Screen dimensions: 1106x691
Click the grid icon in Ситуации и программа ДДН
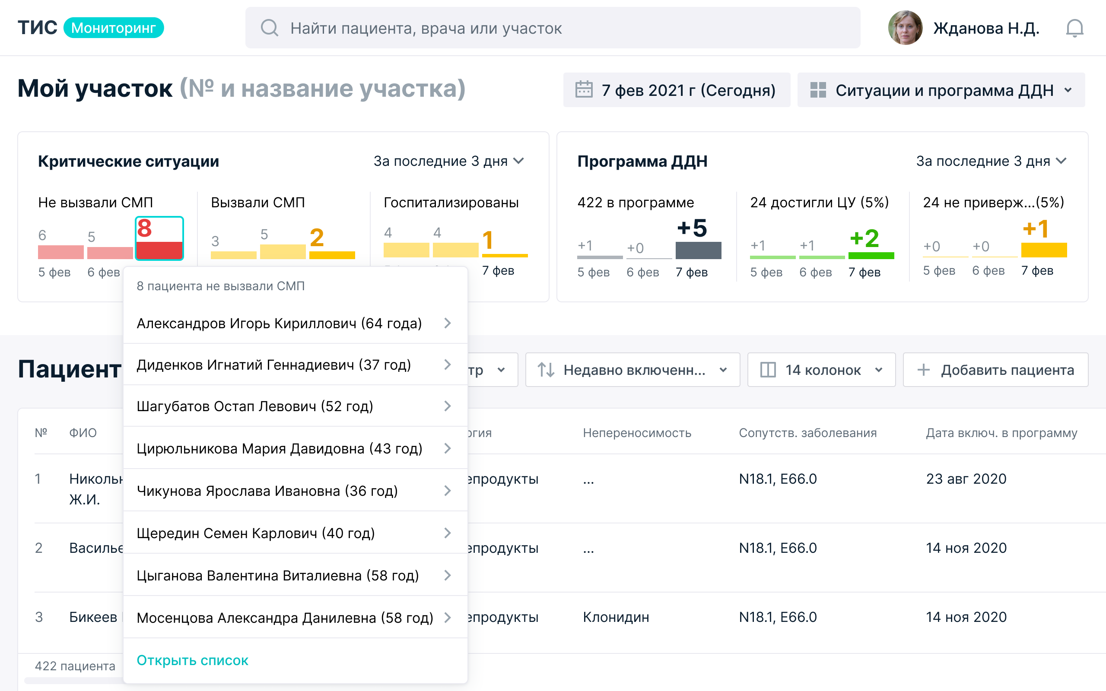tap(817, 89)
